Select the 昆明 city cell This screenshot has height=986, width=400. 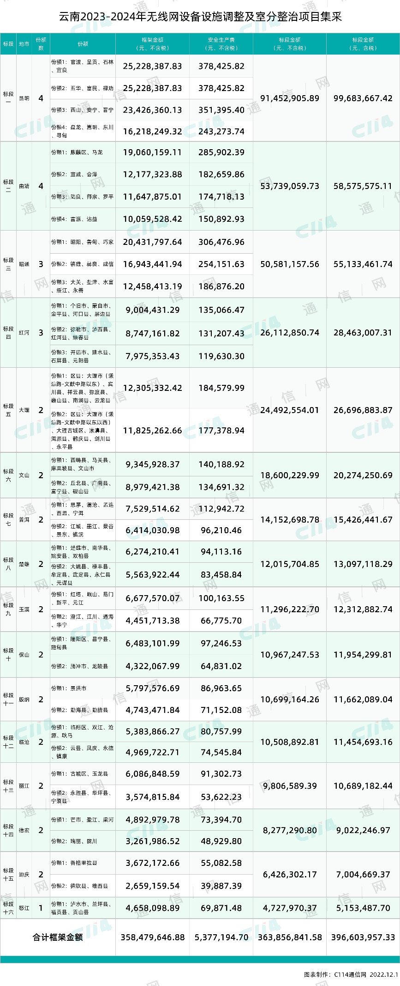coord(24,98)
